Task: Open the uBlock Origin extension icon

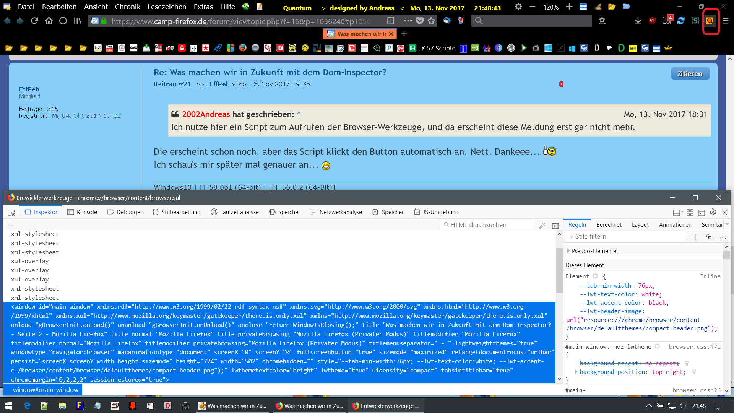Action: pyautogui.click(x=653, y=21)
